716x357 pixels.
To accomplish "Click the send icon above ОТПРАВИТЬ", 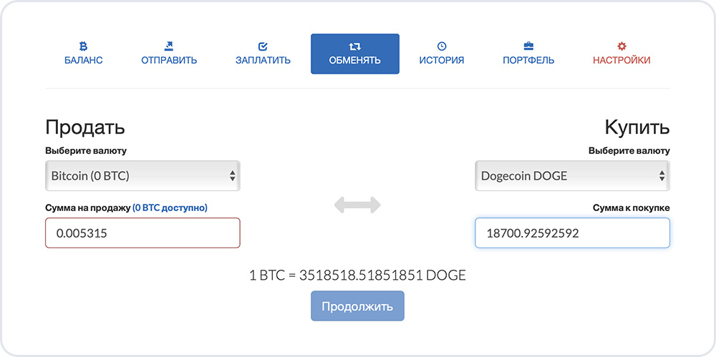I will click(x=169, y=47).
